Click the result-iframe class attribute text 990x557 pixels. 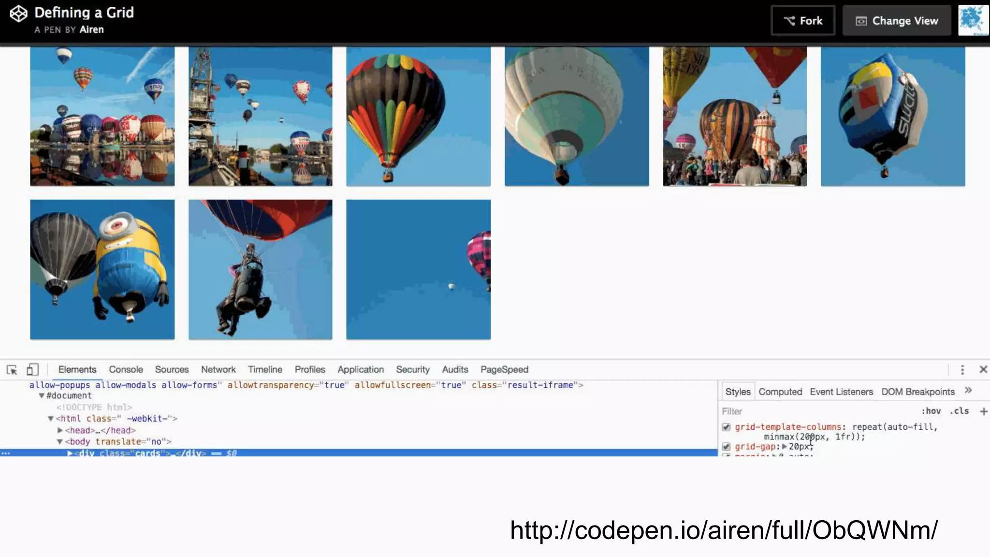tap(525, 385)
